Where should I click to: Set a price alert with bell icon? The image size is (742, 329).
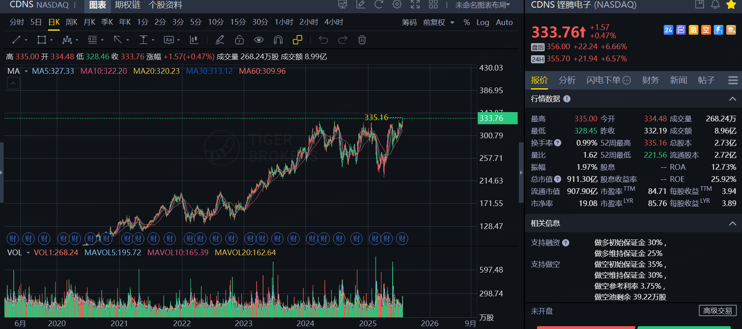tap(715, 4)
